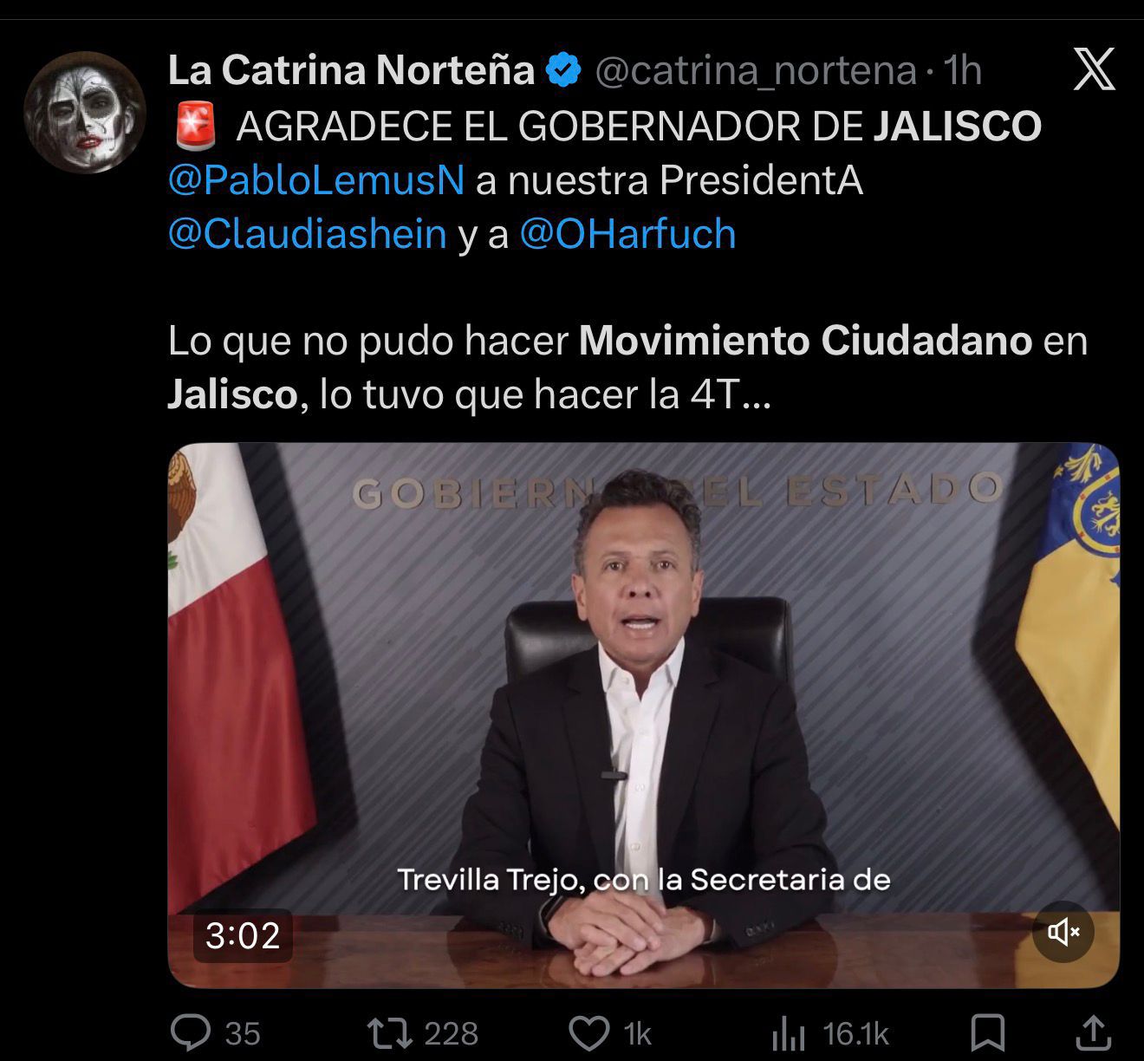Bookmark this post
1144x1061 pixels.
988,1033
